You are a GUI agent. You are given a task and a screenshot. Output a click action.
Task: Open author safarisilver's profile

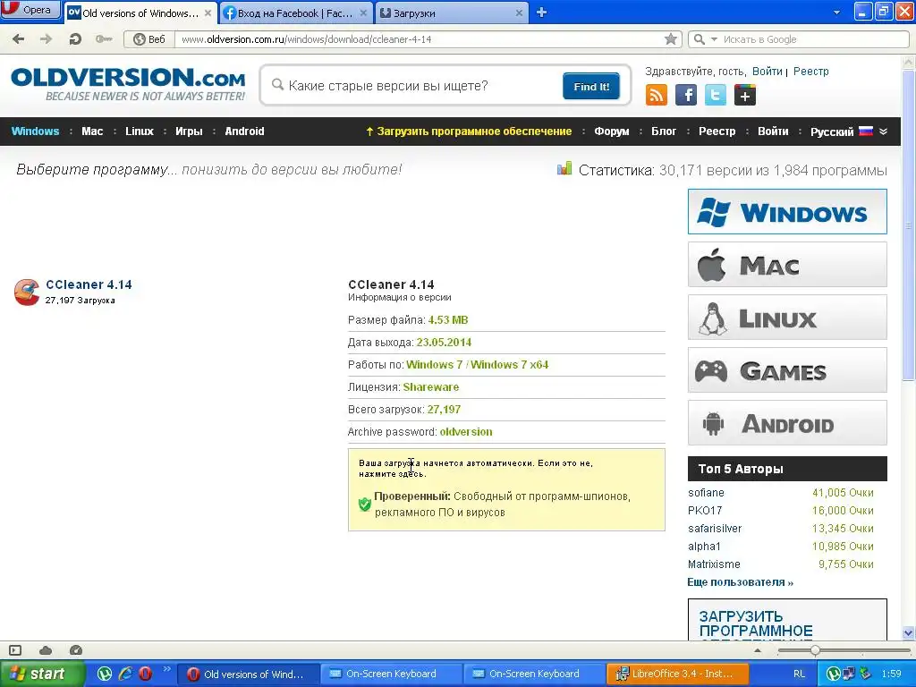715,528
